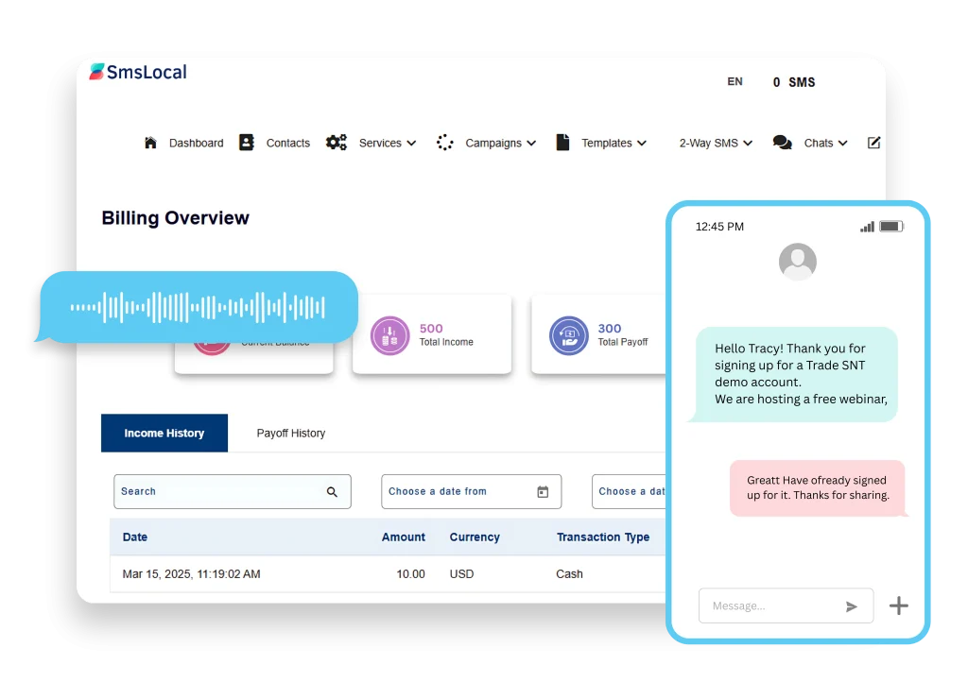
Task: Click the SmsLocal logo
Action: (138, 72)
